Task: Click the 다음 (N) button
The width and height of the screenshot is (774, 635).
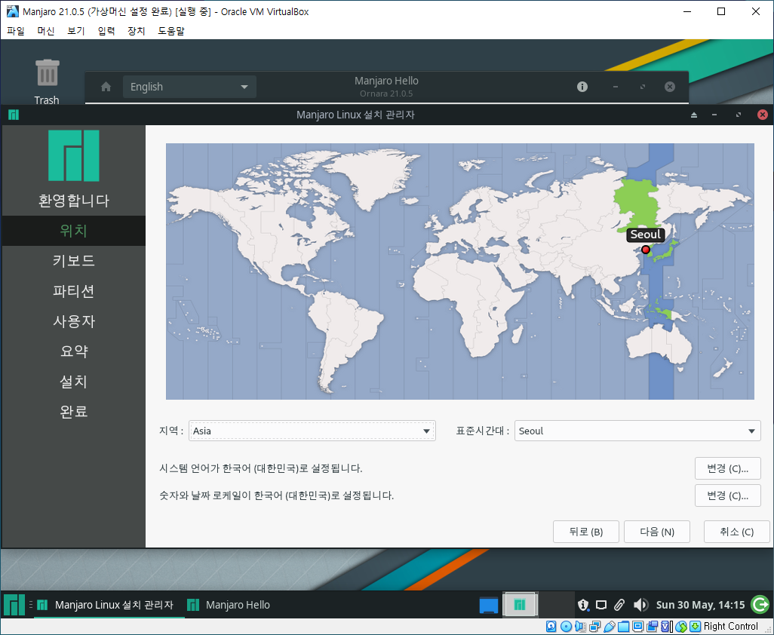Action: [x=657, y=532]
